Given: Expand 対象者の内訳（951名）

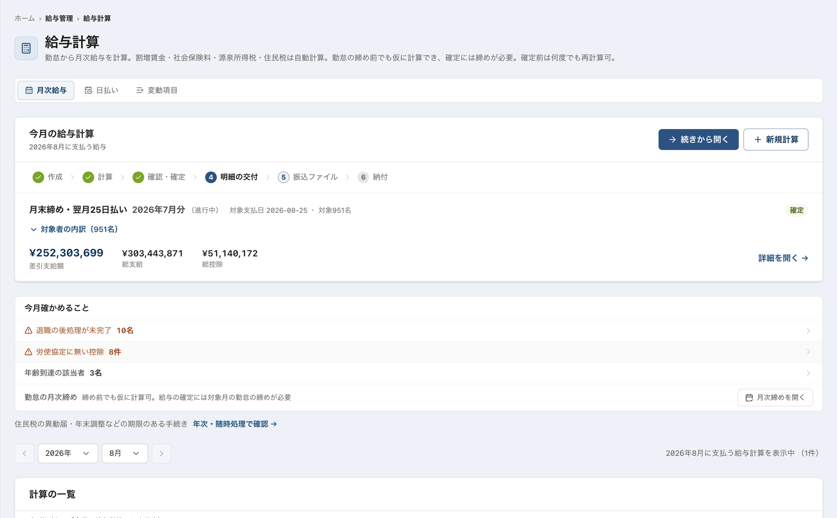Looking at the screenshot, I should [74, 229].
